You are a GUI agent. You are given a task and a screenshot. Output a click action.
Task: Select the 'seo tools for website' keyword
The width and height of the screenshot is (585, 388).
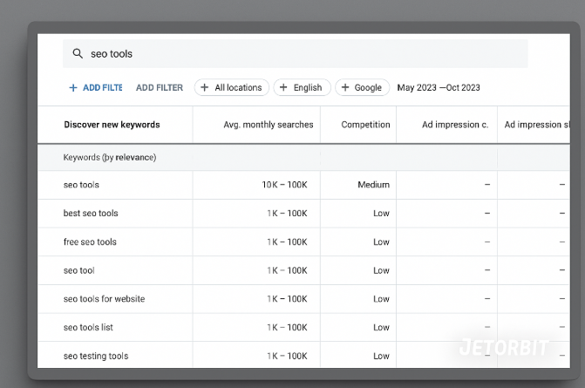coord(104,299)
